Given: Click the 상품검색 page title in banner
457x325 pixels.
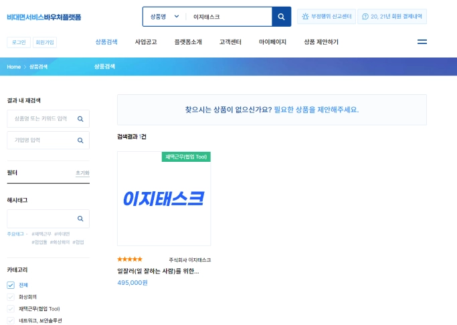Looking at the screenshot, I should (x=104, y=66).
